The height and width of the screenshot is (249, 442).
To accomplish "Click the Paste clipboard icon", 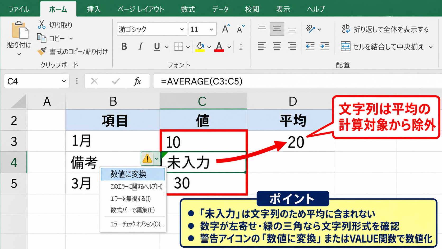I will (x=20, y=30).
